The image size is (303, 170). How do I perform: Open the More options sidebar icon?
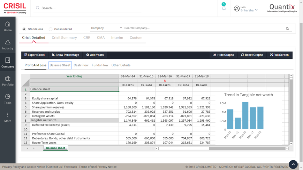click(8, 117)
